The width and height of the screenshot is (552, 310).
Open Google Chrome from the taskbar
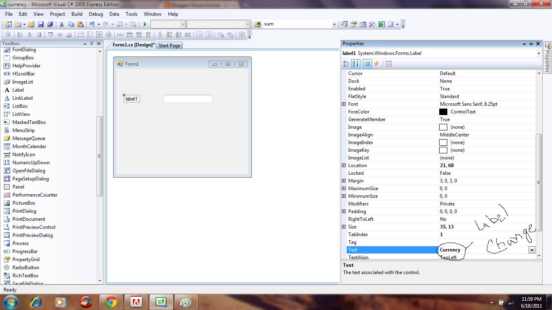tap(111, 302)
